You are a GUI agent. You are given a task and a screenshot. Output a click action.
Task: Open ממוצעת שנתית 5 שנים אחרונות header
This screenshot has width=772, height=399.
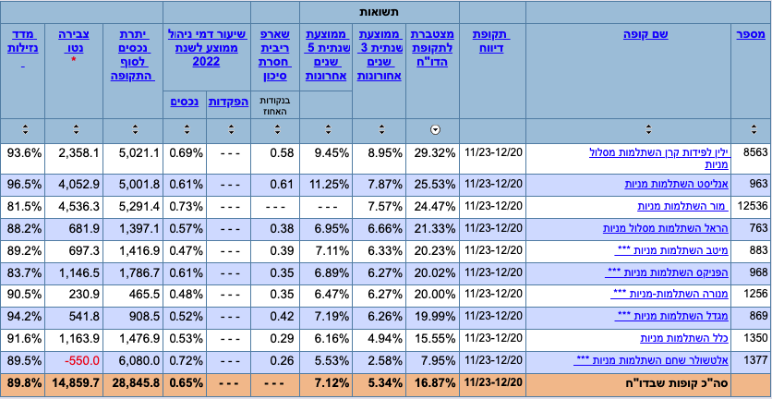click(x=327, y=55)
